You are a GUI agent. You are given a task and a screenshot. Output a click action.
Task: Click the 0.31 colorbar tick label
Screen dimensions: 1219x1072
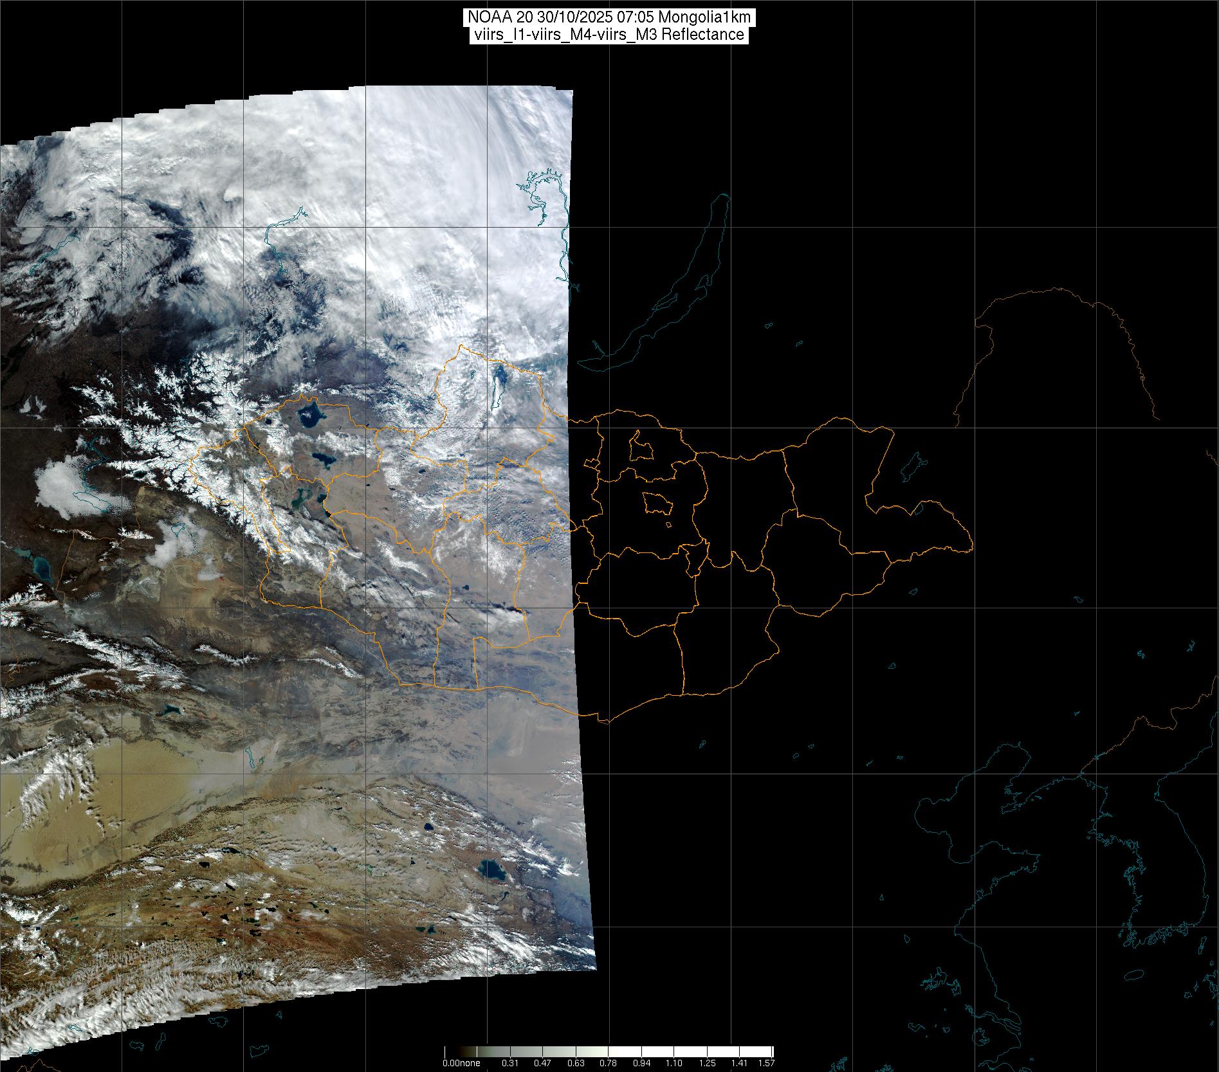[510, 1063]
